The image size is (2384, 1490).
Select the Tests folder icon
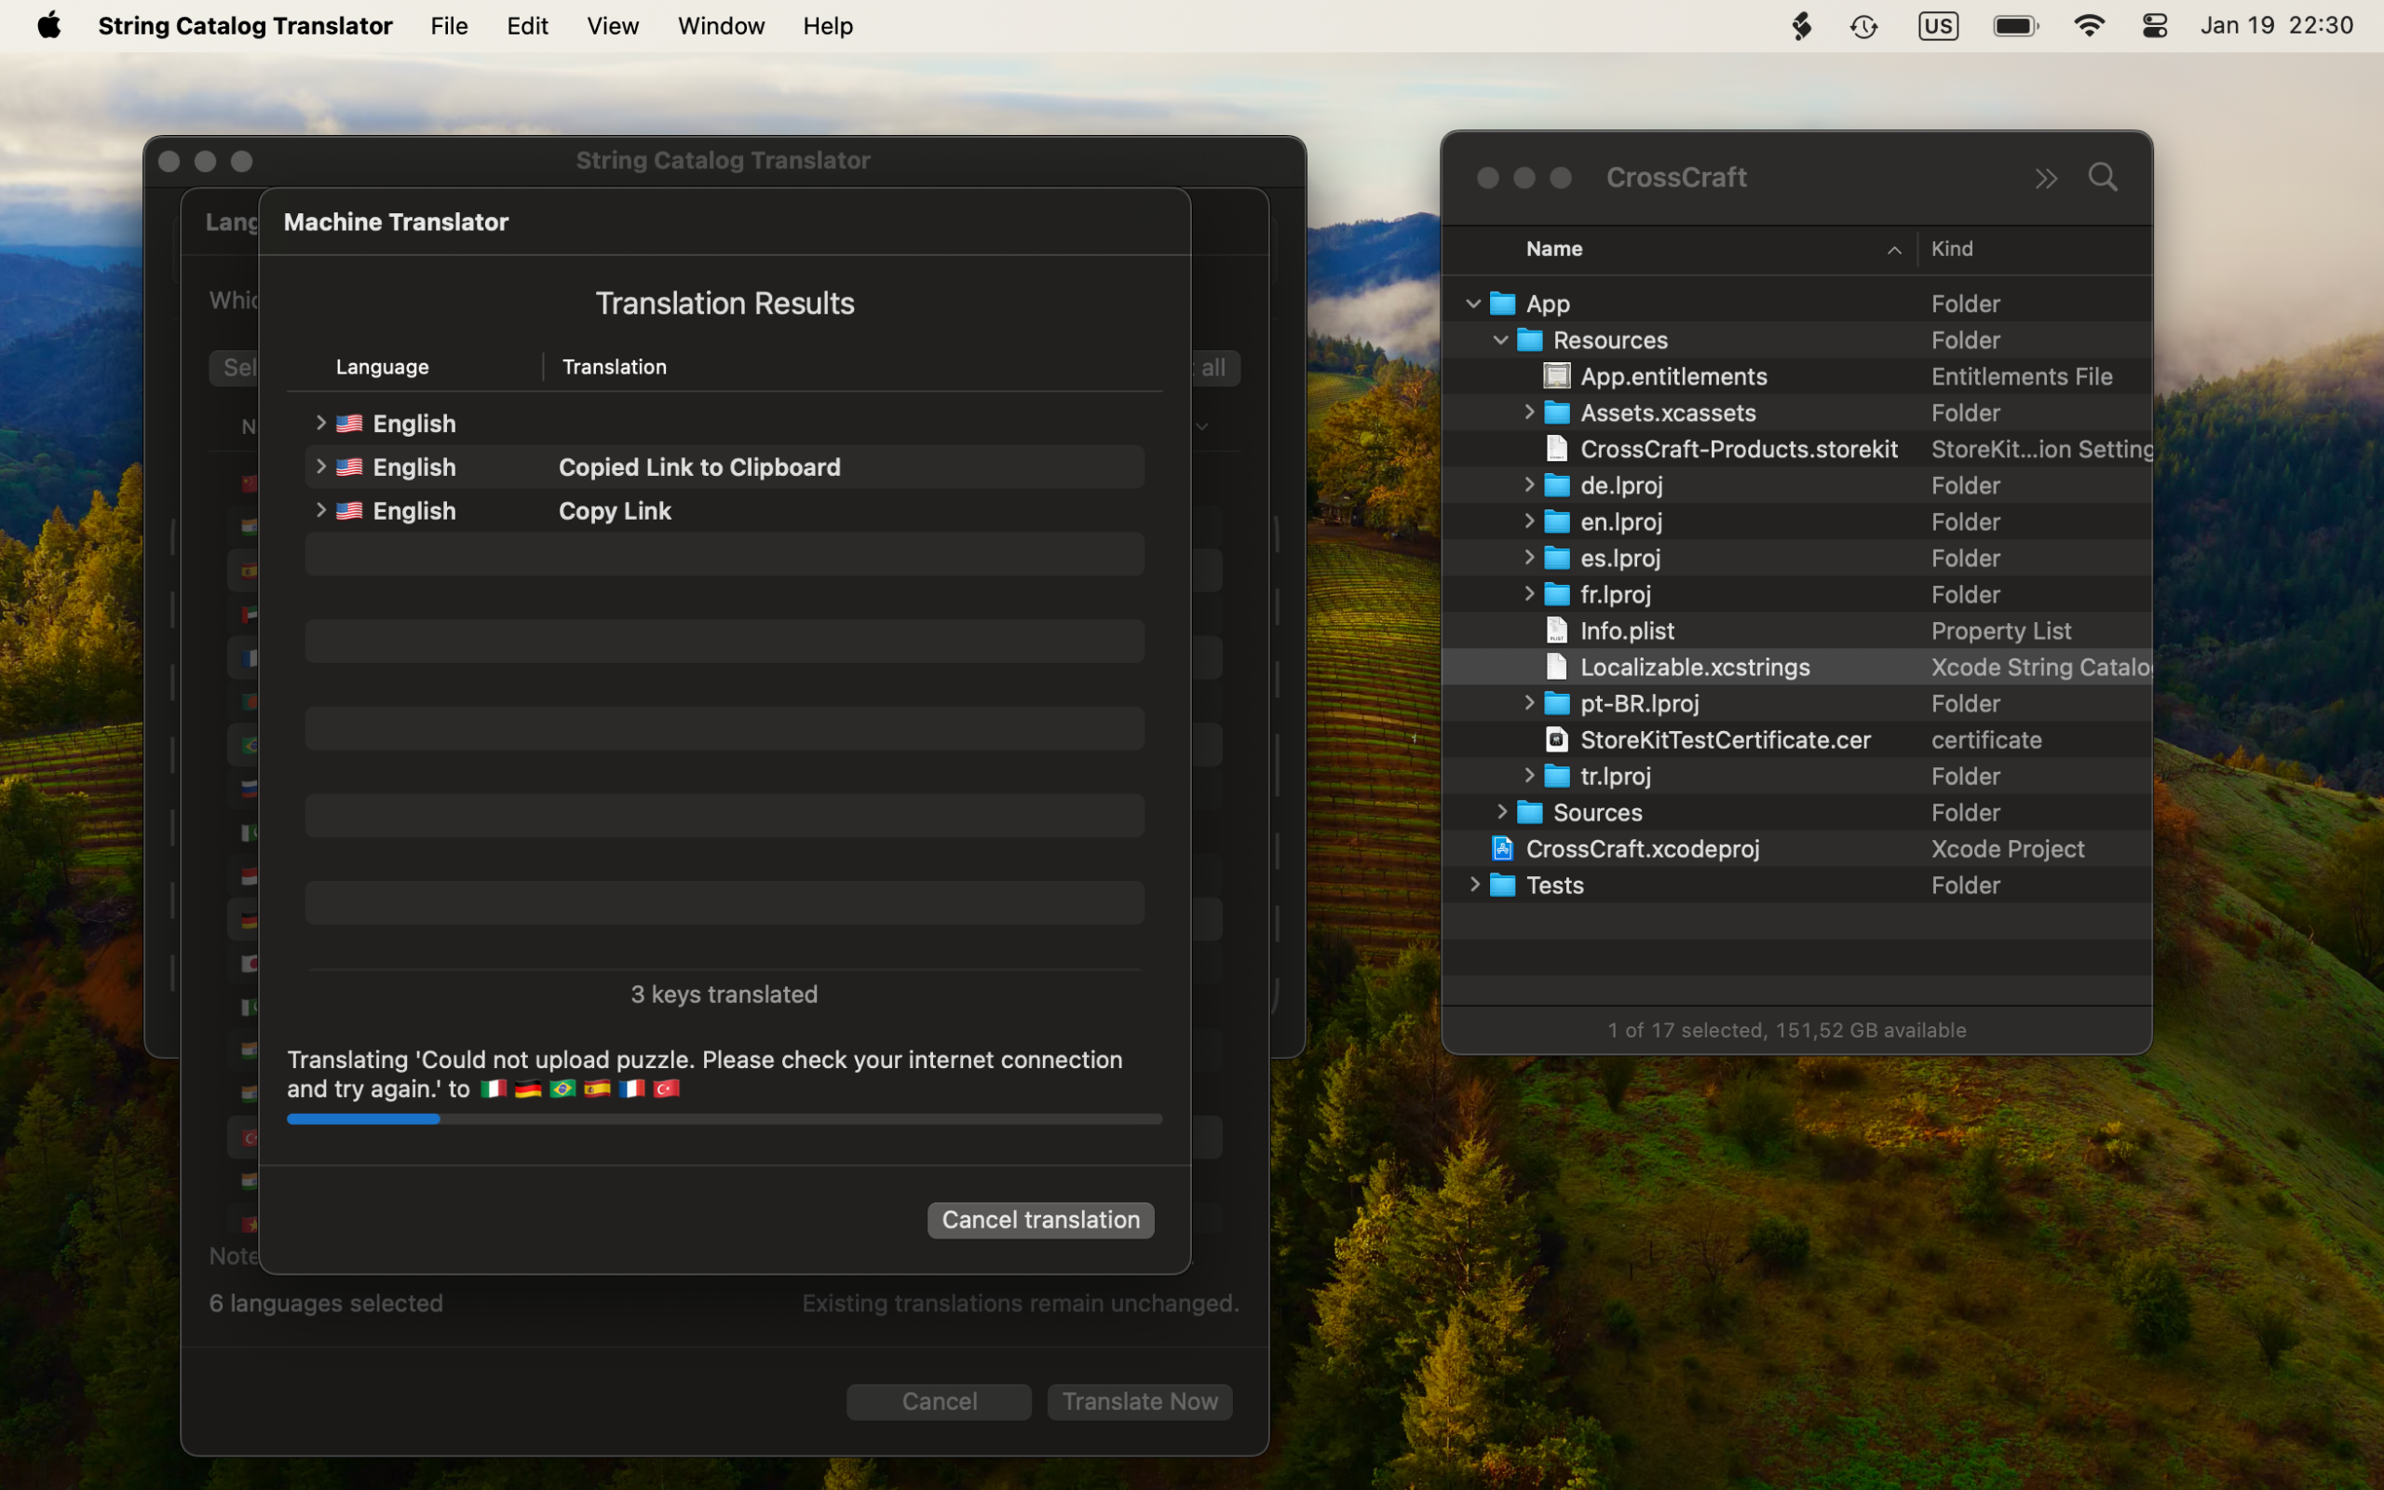point(1502,885)
